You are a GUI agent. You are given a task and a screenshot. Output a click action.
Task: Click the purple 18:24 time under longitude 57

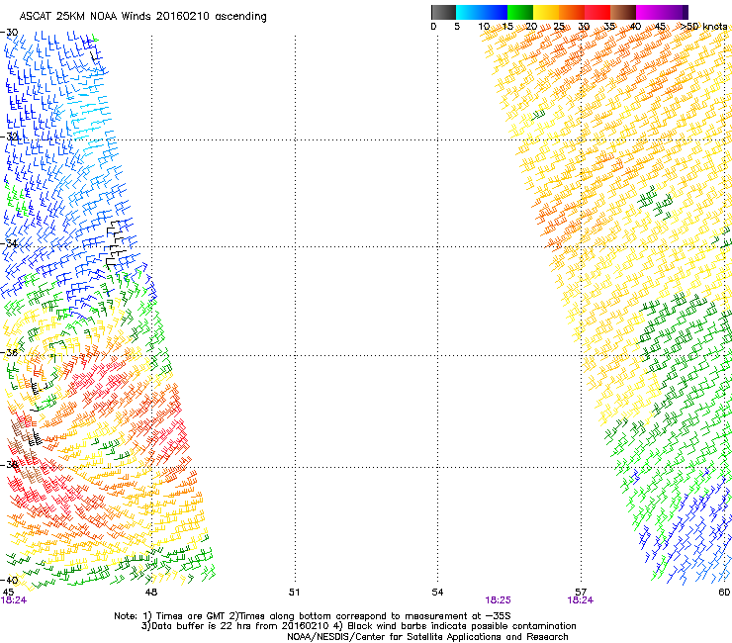tap(581, 600)
